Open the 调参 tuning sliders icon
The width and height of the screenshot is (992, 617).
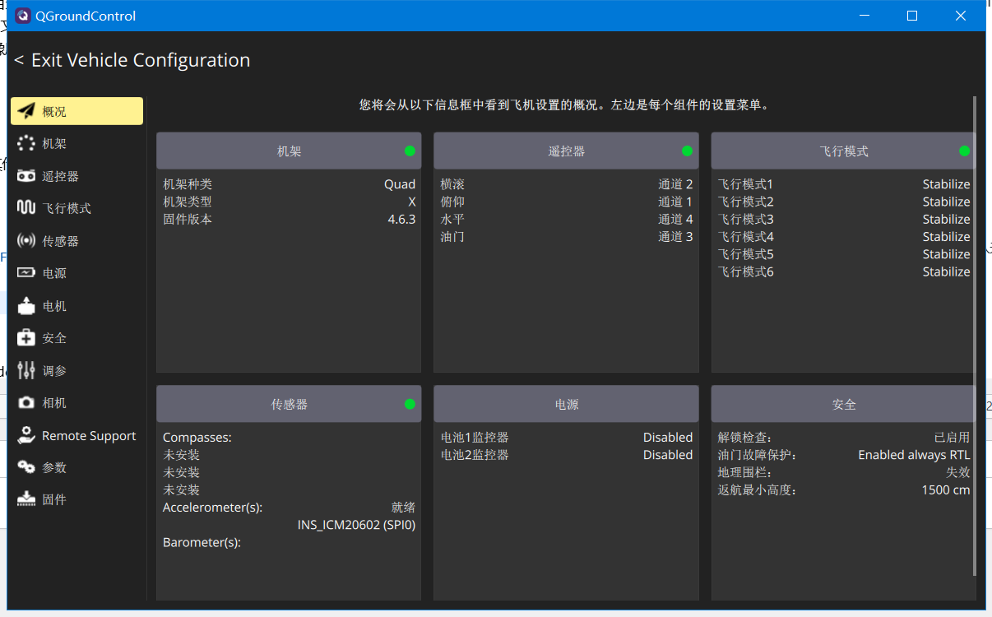[26, 371]
